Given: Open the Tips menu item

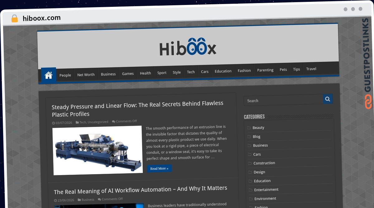Looking at the screenshot, I should point(296,69).
